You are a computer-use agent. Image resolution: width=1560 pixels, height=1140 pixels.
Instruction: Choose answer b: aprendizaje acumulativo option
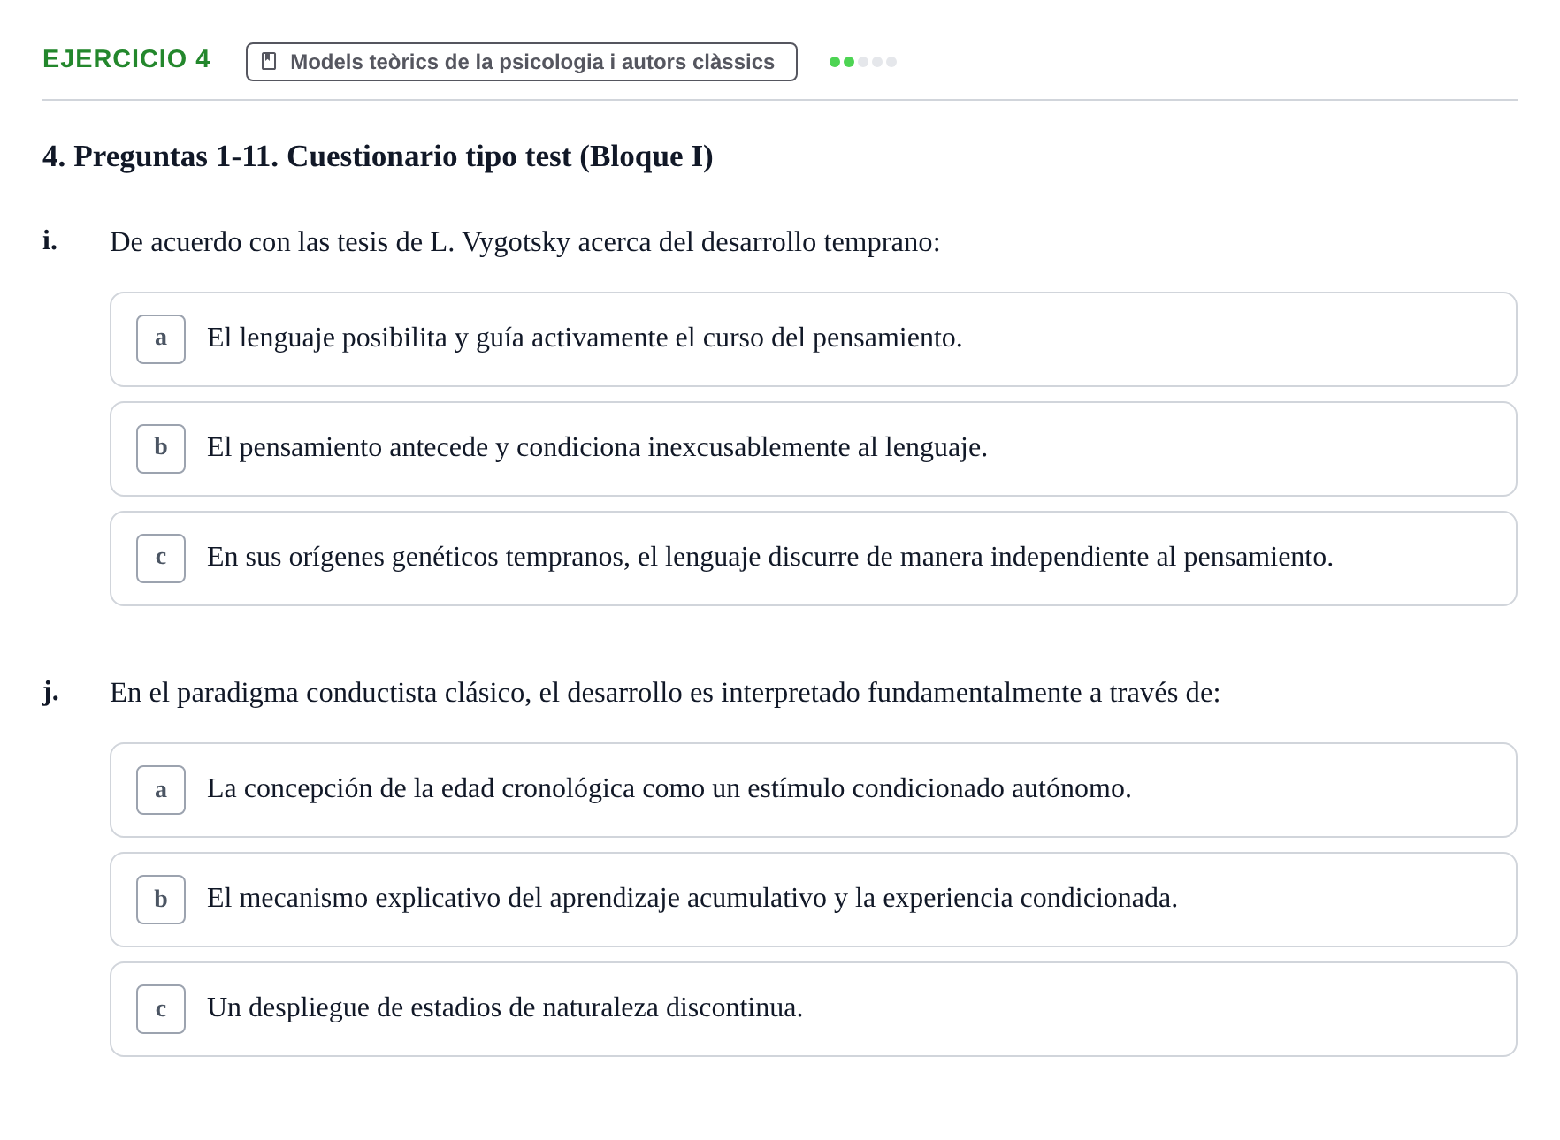click(813, 900)
